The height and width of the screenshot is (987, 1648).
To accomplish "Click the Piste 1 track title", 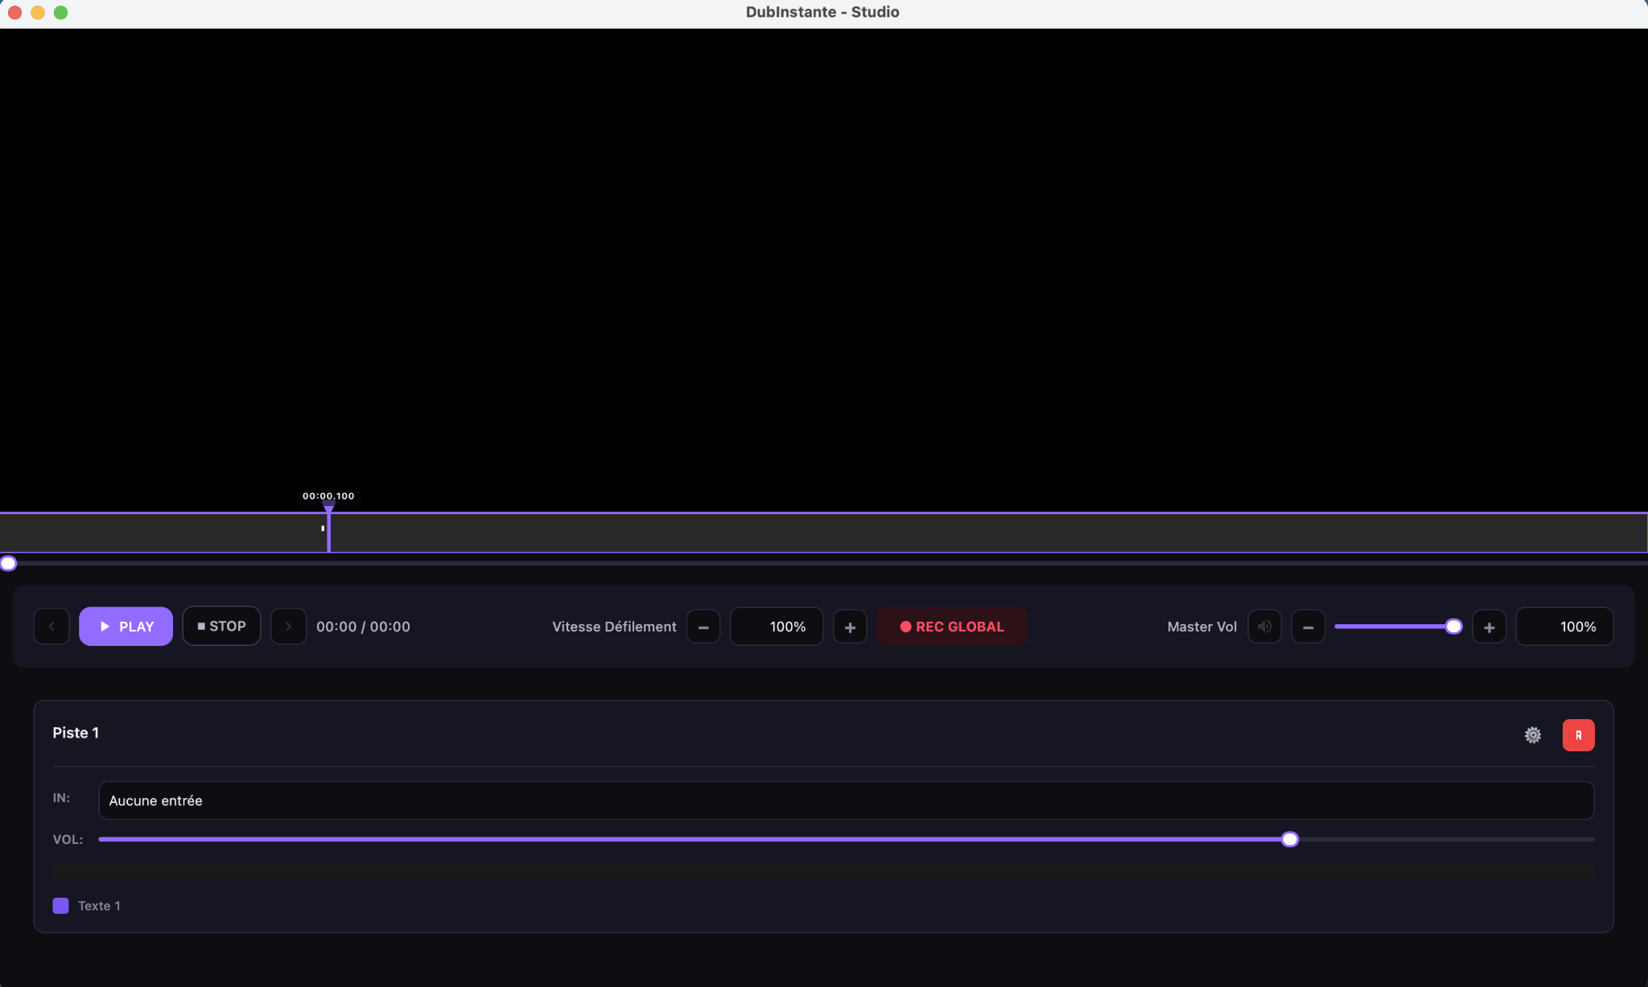I will 76,733.
